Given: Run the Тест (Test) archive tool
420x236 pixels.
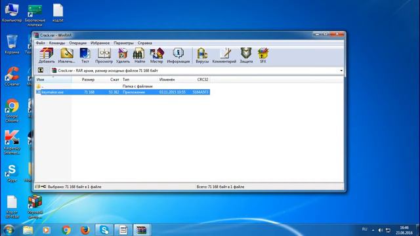Looking at the screenshot, I should click(x=85, y=56).
